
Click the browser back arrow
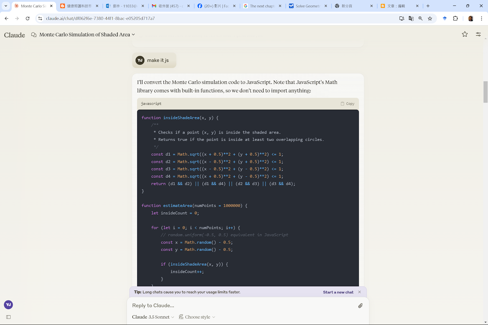[x=6, y=19]
